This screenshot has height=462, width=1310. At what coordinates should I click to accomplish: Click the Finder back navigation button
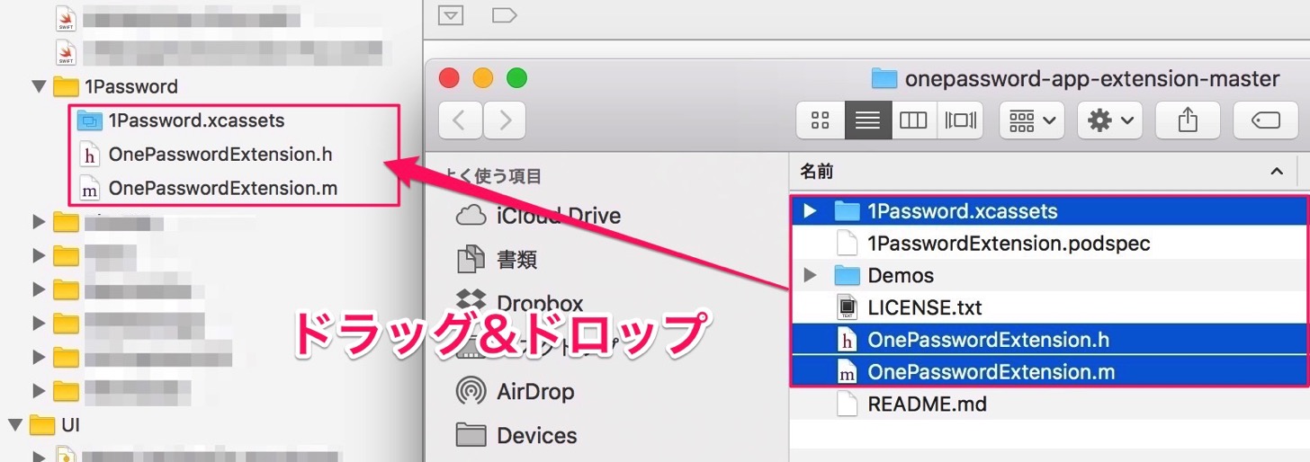460,120
